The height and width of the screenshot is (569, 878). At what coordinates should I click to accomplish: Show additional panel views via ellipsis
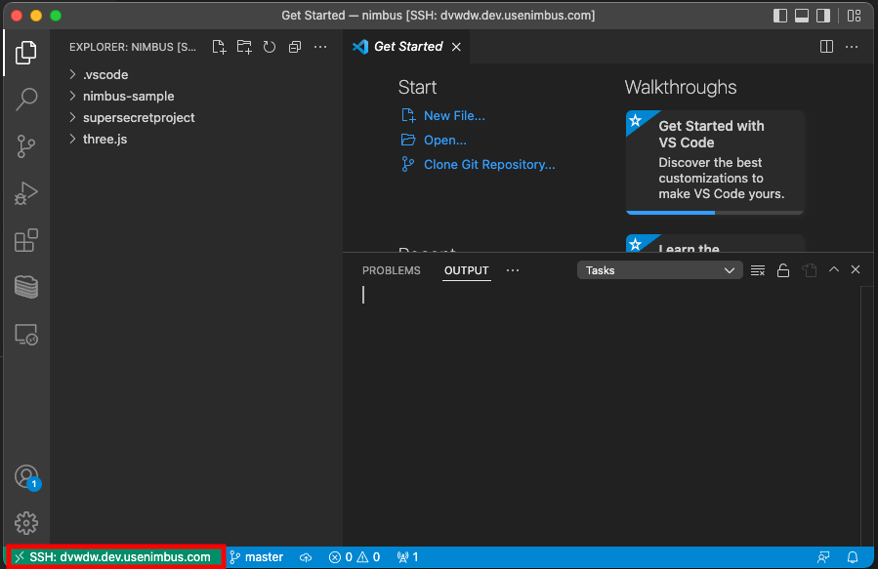point(513,270)
